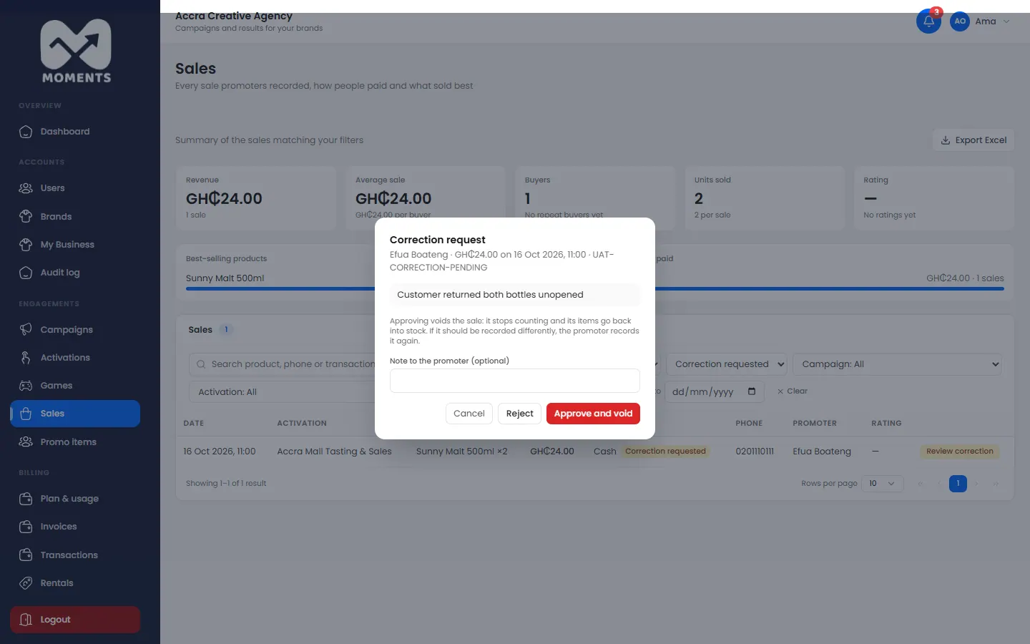Click the Invoices sidebar icon
The width and height of the screenshot is (1030, 644).
pyautogui.click(x=26, y=527)
